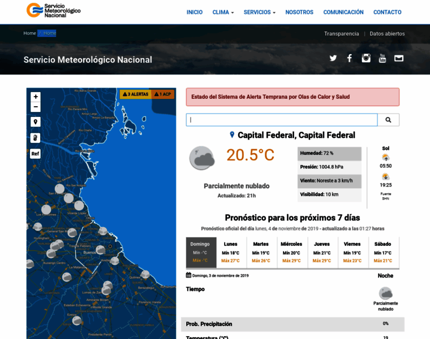Click the Servicio Meteorológico Nacional logo

tap(54, 10)
